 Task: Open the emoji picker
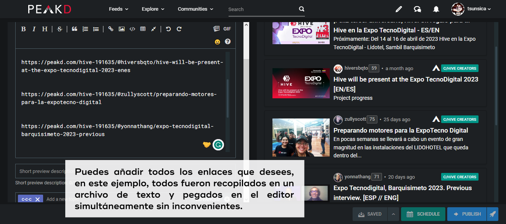click(x=218, y=42)
